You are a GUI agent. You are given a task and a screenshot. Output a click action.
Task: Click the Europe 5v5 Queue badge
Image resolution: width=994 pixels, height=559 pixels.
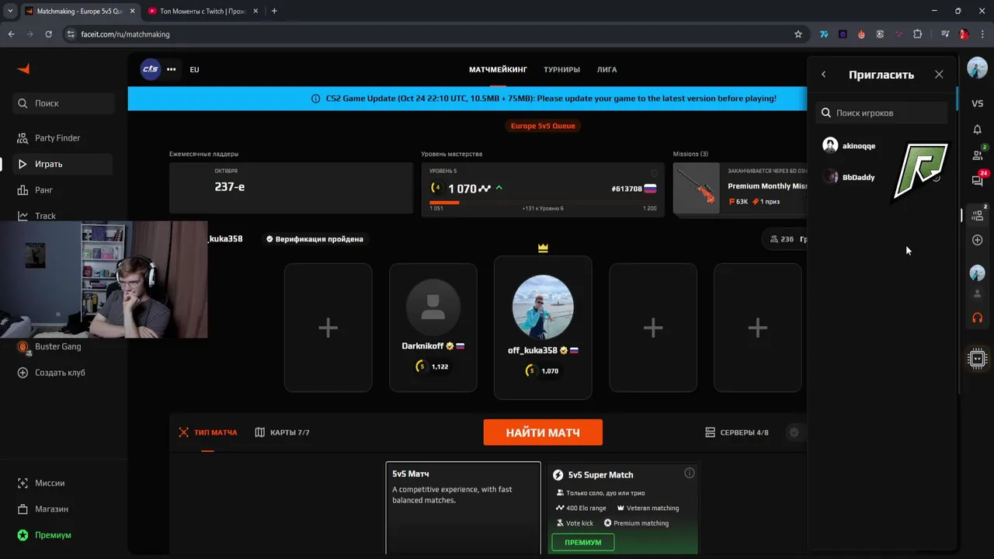(x=543, y=126)
